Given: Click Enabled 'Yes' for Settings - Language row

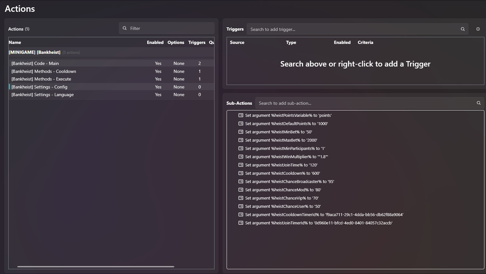Looking at the screenshot, I should pos(158,95).
